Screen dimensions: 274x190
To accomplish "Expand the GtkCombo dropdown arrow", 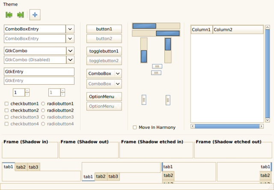I will [x=70, y=50].
